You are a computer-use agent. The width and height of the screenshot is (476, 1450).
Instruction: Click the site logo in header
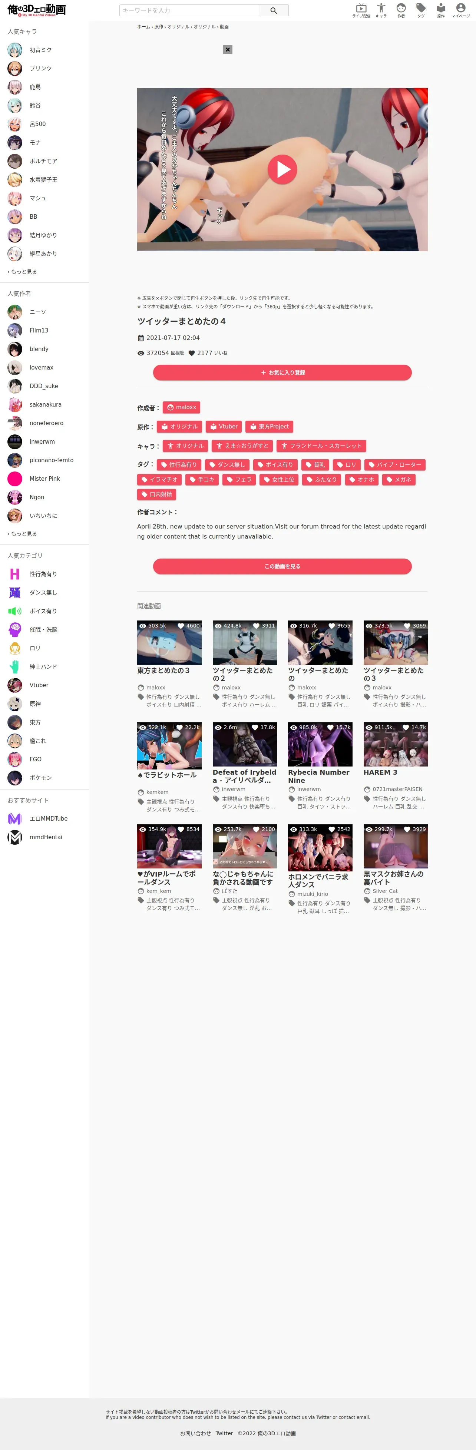coord(37,10)
